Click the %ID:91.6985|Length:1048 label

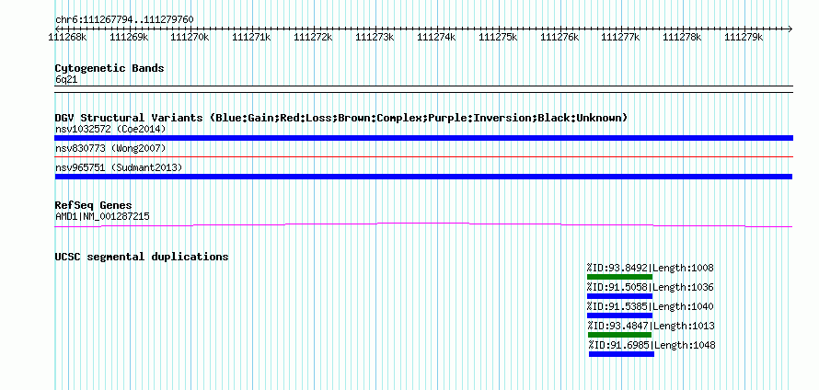point(652,346)
